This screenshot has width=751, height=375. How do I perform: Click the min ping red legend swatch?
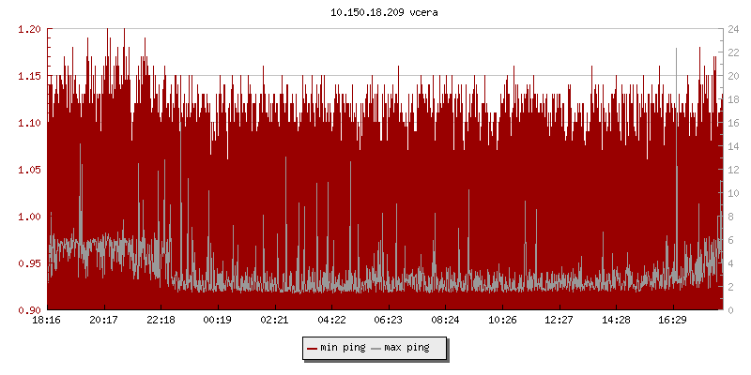coord(313,348)
